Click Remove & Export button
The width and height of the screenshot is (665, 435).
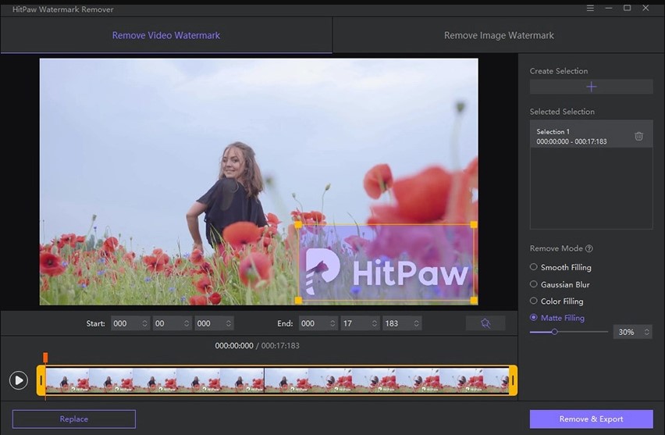[591, 419]
